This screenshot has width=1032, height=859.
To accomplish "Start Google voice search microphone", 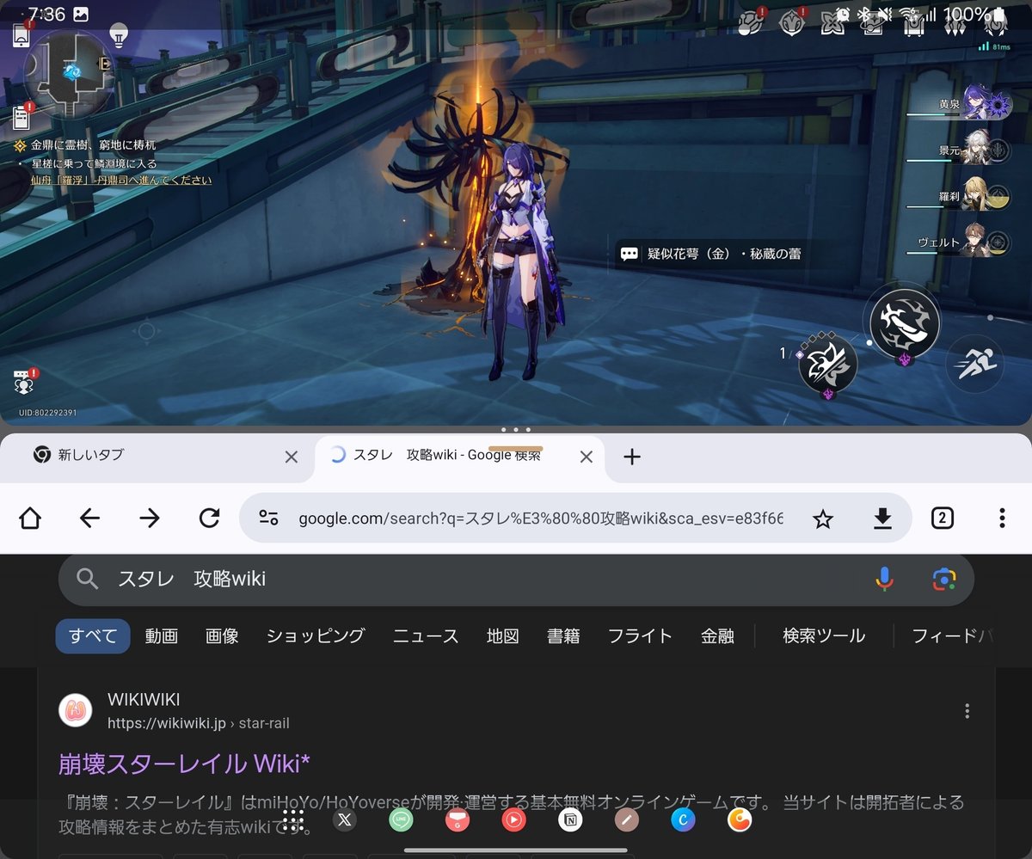I will click(x=884, y=580).
